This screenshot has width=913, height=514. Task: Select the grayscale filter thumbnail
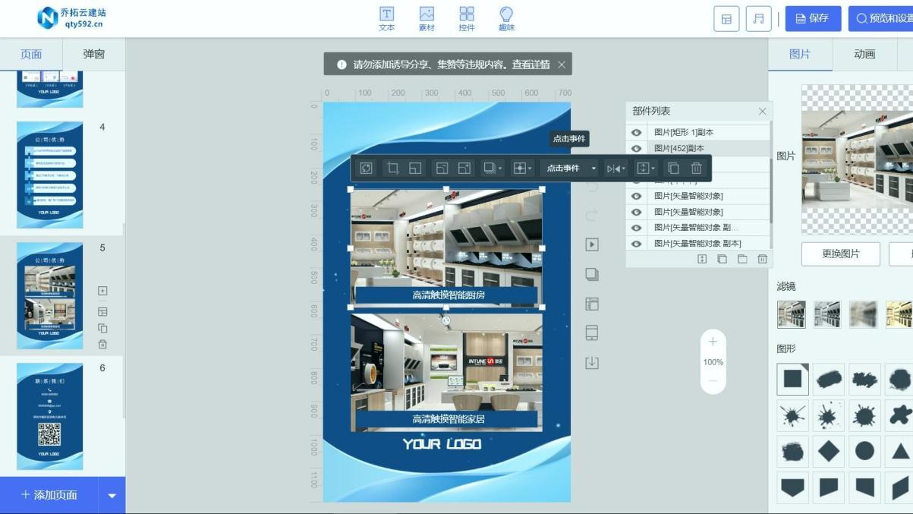coord(827,314)
